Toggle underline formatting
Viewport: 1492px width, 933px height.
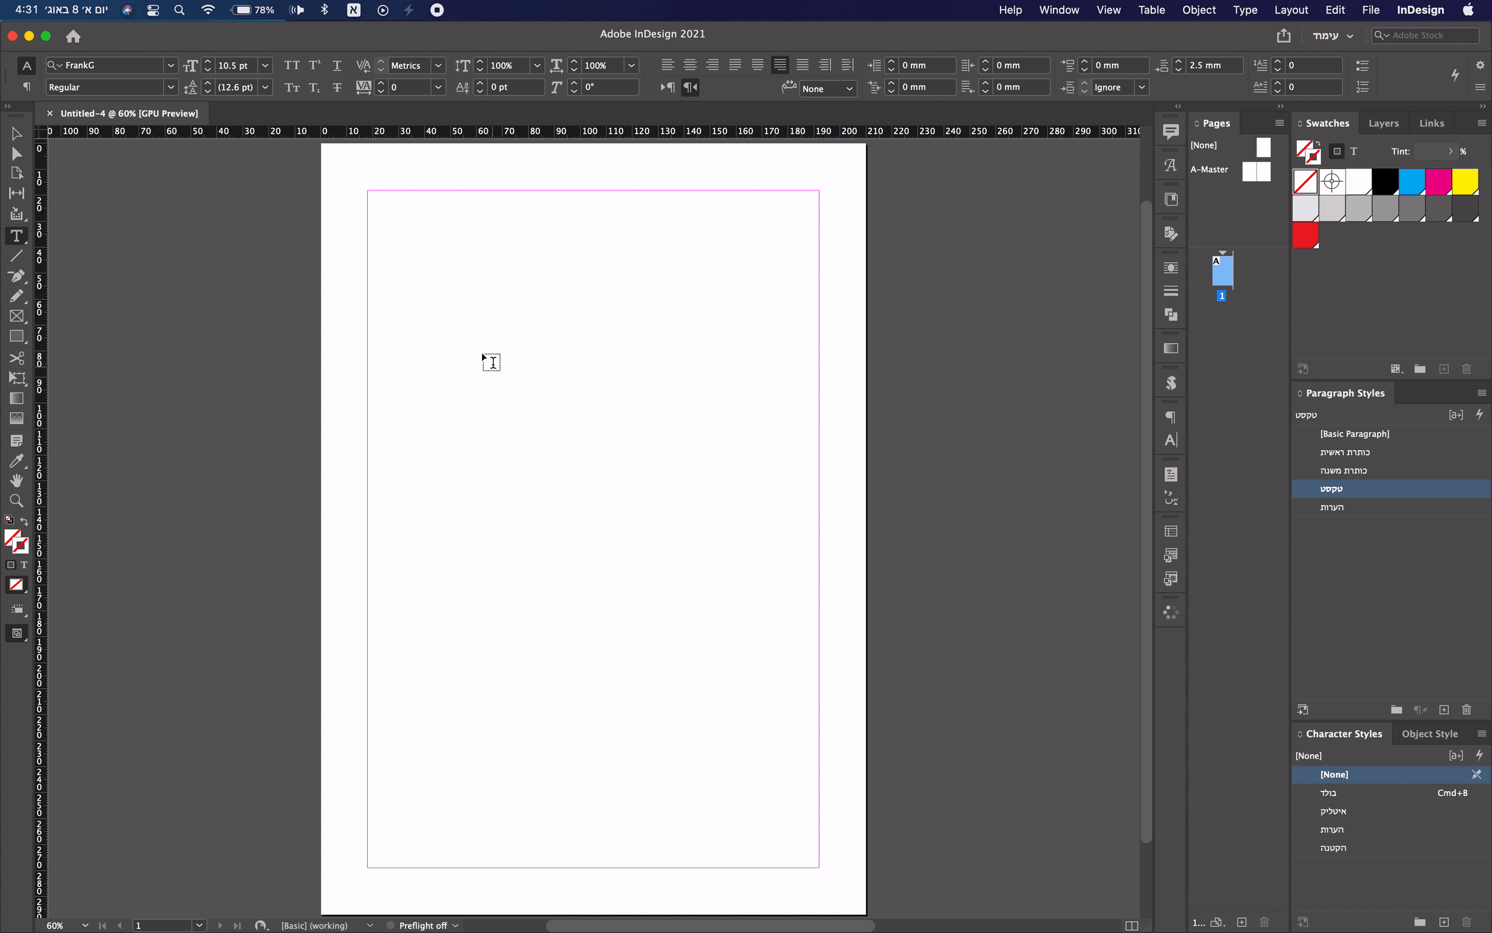coord(337,65)
